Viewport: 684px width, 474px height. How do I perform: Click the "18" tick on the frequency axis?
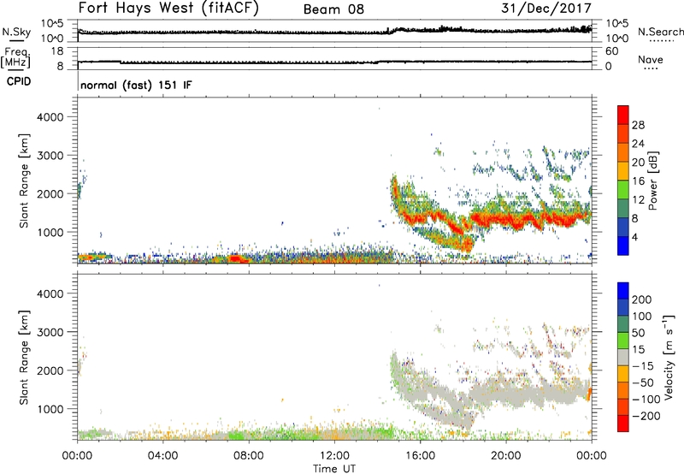pyautogui.click(x=56, y=51)
